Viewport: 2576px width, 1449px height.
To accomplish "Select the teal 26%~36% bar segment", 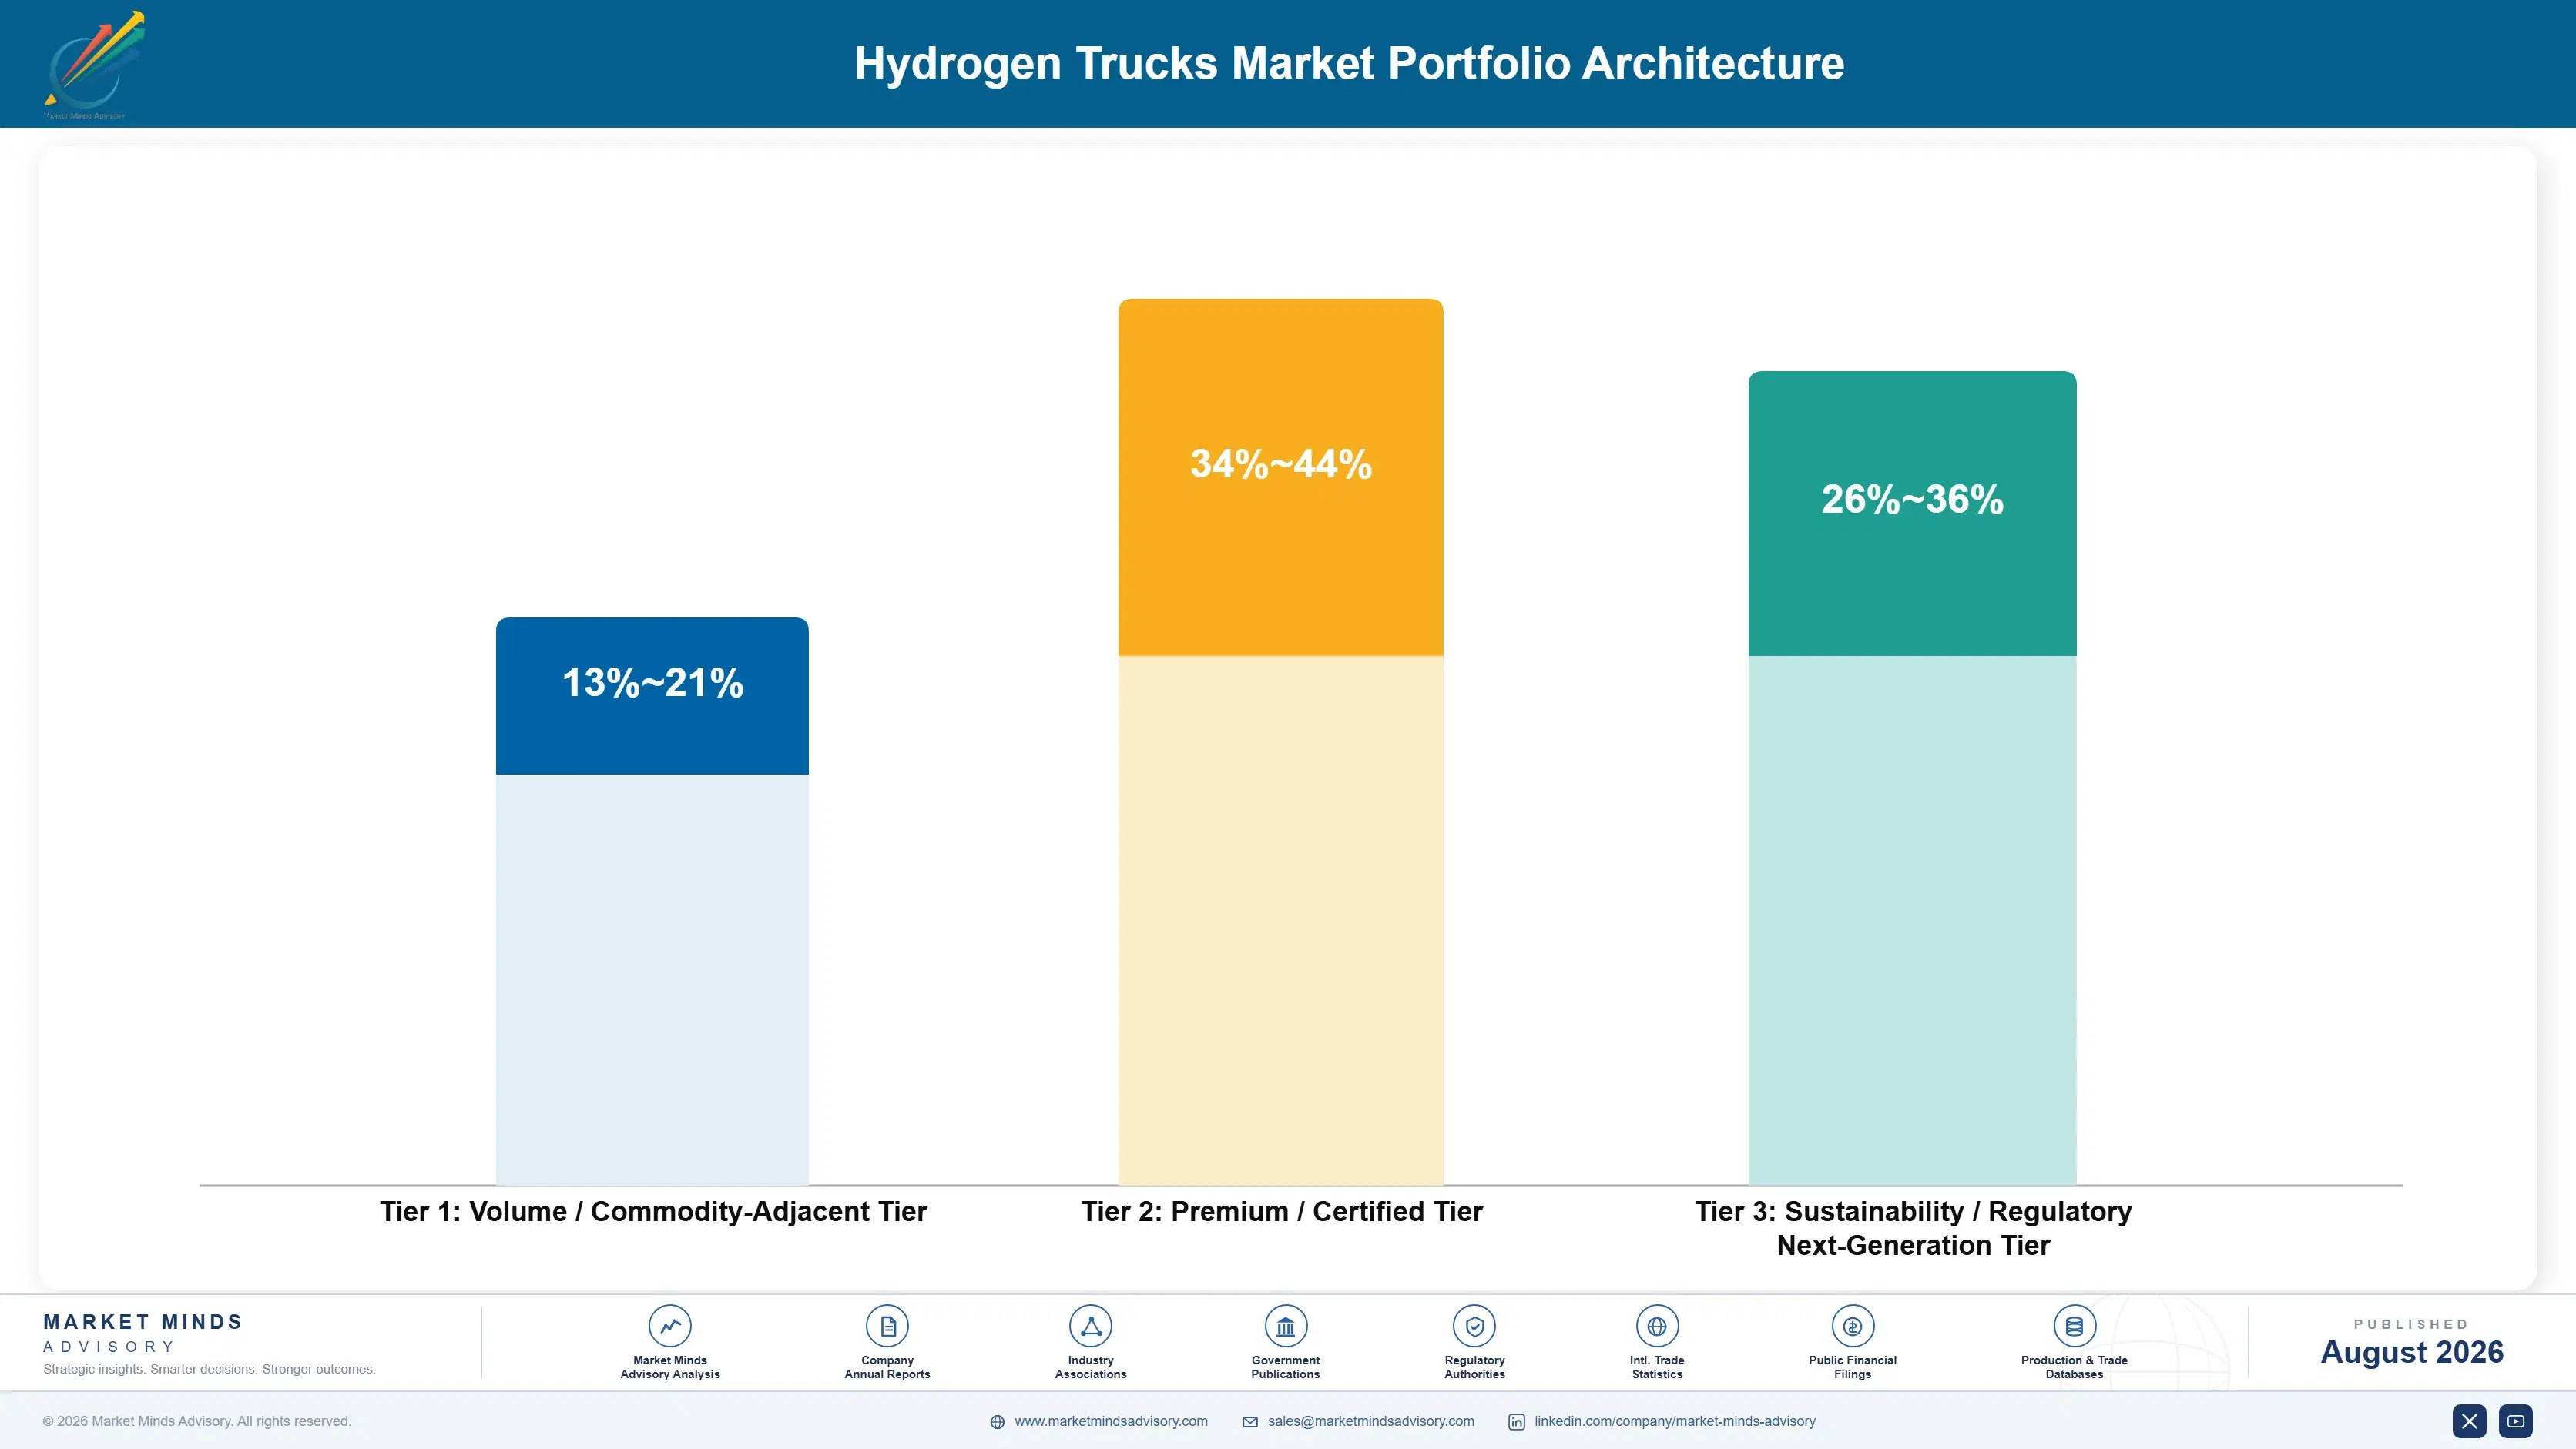I will [1912, 513].
